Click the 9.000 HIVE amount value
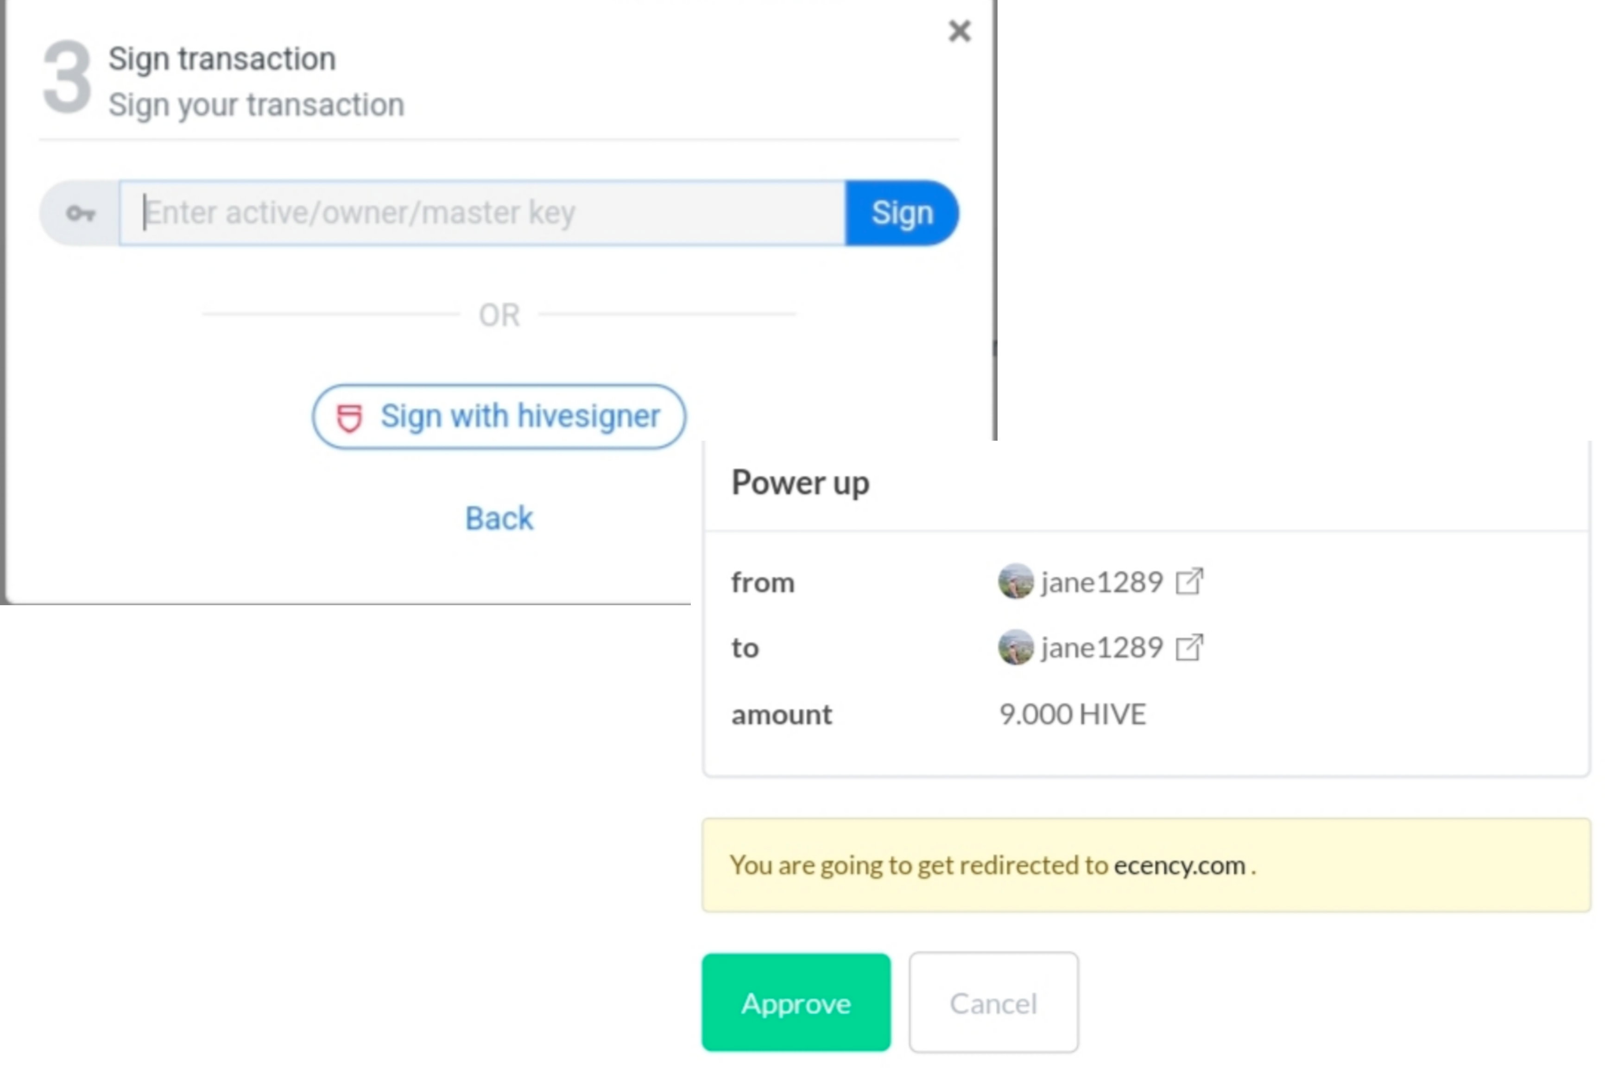Image resolution: width=1605 pixels, height=1070 pixels. (x=1072, y=715)
